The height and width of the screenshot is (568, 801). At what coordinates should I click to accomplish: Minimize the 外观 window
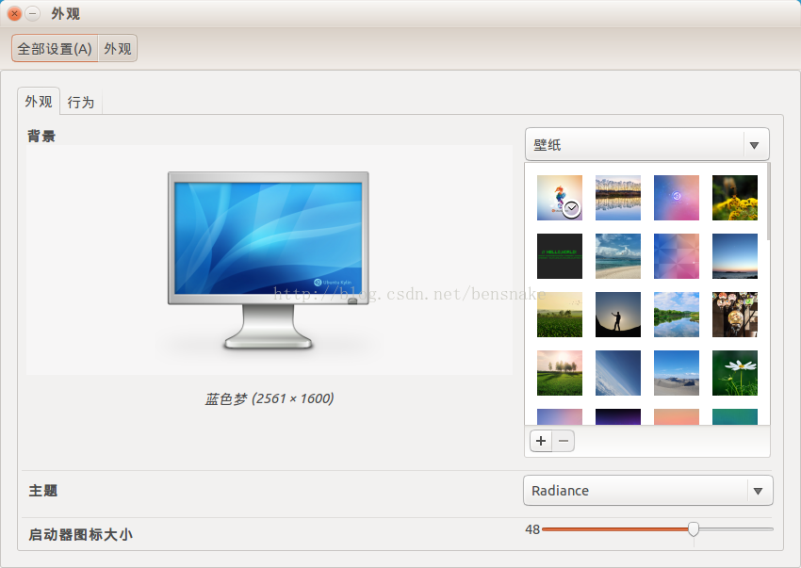[x=32, y=13]
